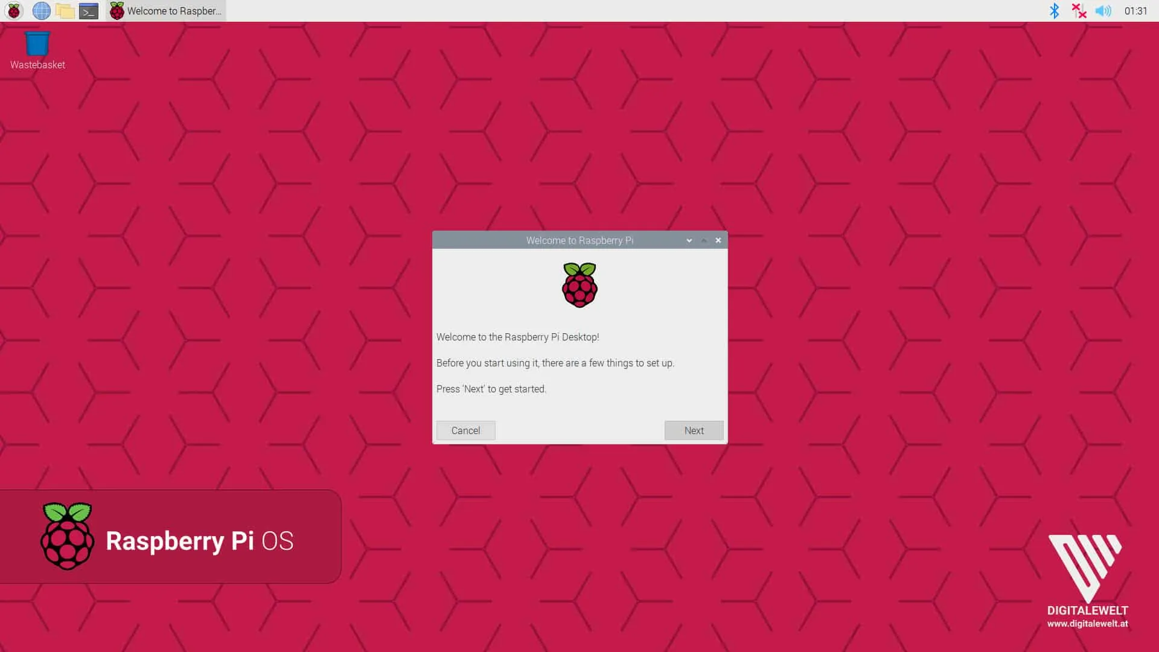The image size is (1159, 652).
Task: Click 'Welcome to the Raspberry Pi Desktop!' text
Action: [x=517, y=337]
